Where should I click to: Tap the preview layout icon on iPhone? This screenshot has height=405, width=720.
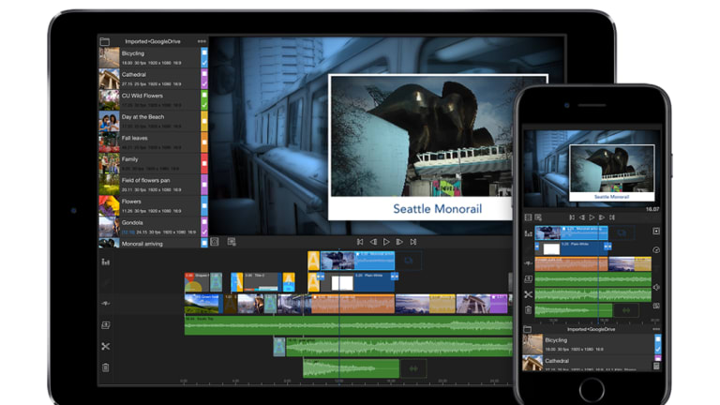tap(538, 217)
